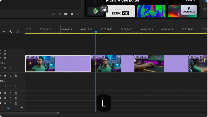
Task: Click the user profile avatar
Action: tap(95, 11)
